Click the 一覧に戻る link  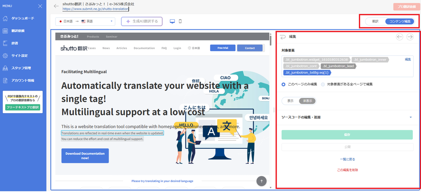pyautogui.click(x=347, y=159)
